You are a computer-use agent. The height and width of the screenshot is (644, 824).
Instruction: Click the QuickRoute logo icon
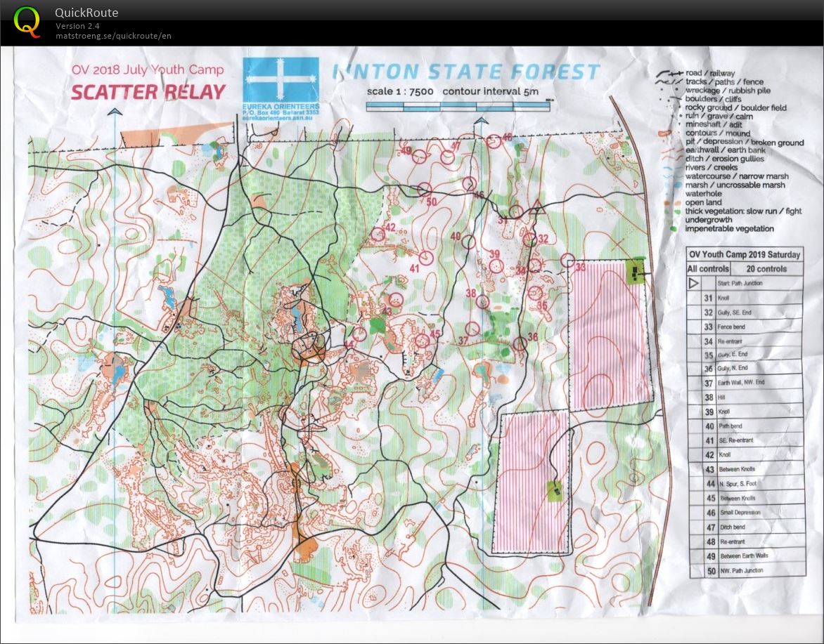[27, 20]
